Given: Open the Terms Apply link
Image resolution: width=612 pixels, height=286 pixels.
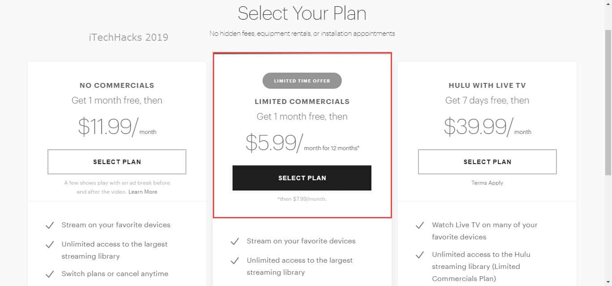Looking at the screenshot, I should (487, 183).
